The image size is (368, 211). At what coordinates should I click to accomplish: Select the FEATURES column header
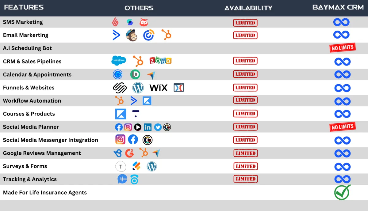click(24, 7)
